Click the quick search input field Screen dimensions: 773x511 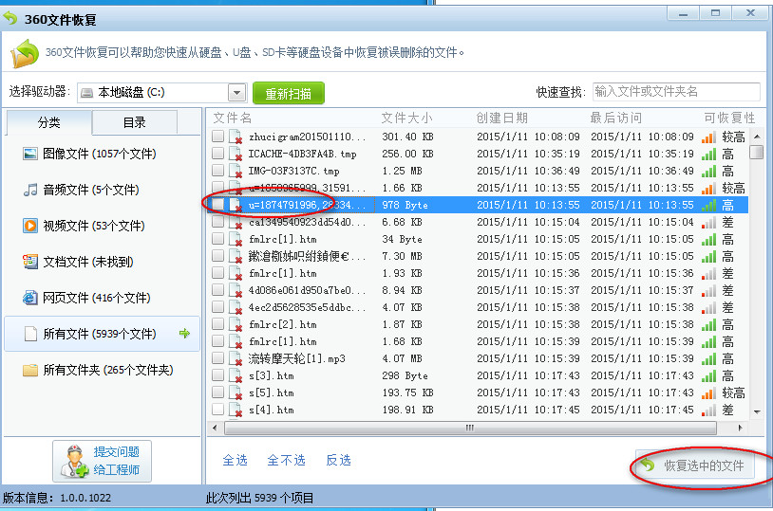pos(675,92)
